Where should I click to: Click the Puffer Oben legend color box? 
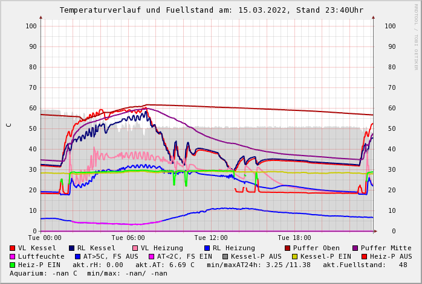click(x=288, y=248)
